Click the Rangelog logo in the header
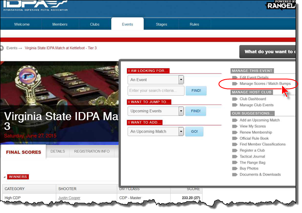302x213 pixels. pyautogui.click(x=281, y=4)
